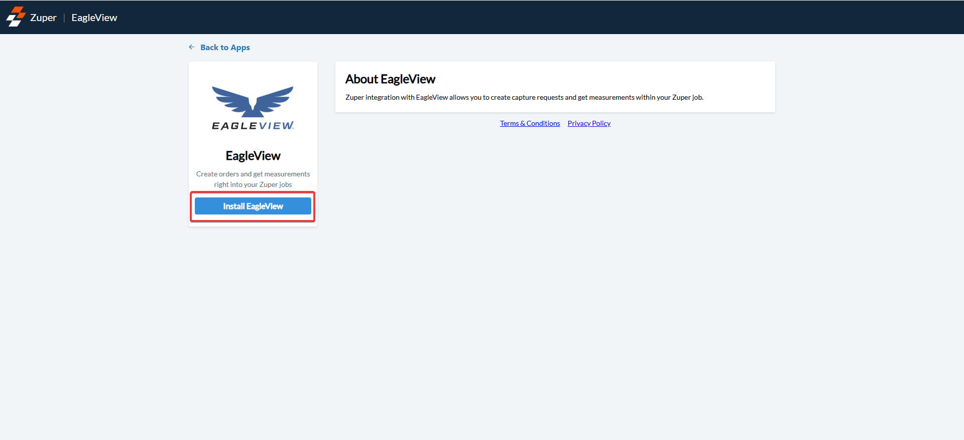The image size is (964, 440).
Task: Click the EagleView card title text
Action: click(x=253, y=156)
